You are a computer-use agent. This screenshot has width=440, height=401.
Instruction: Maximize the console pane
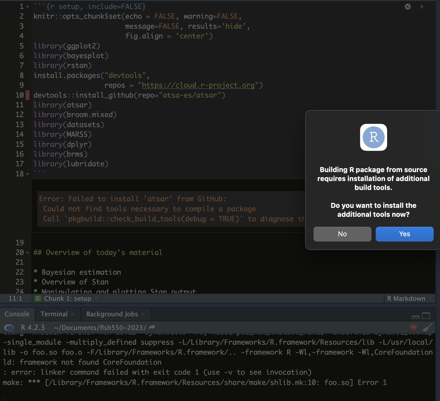426,315
